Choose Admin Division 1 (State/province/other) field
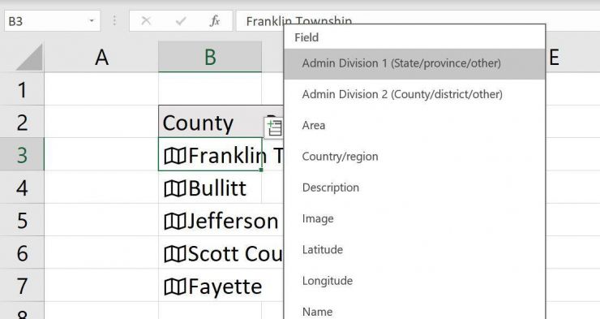Image resolution: width=600 pixels, height=319 pixels. point(414,63)
